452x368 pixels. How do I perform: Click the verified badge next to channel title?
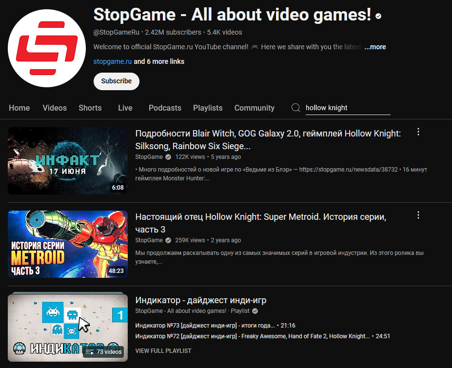pos(378,16)
